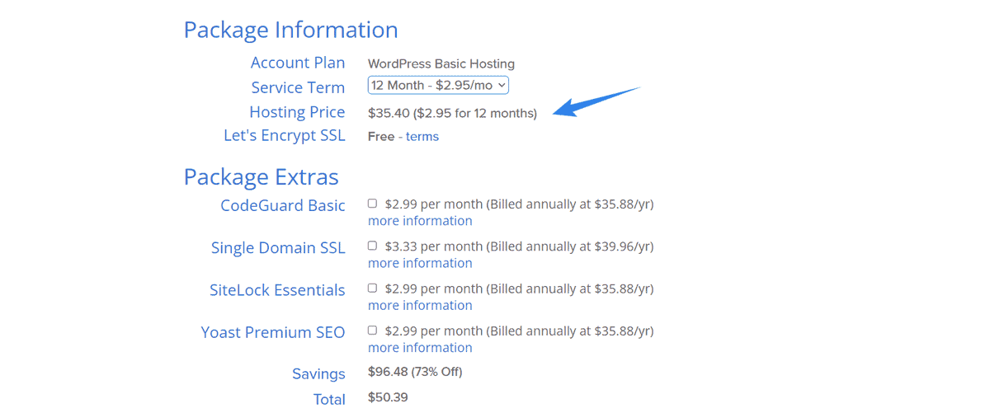Click the Package Extras heading
Screen dimensions: 990x413
click(x=261, y=176)
